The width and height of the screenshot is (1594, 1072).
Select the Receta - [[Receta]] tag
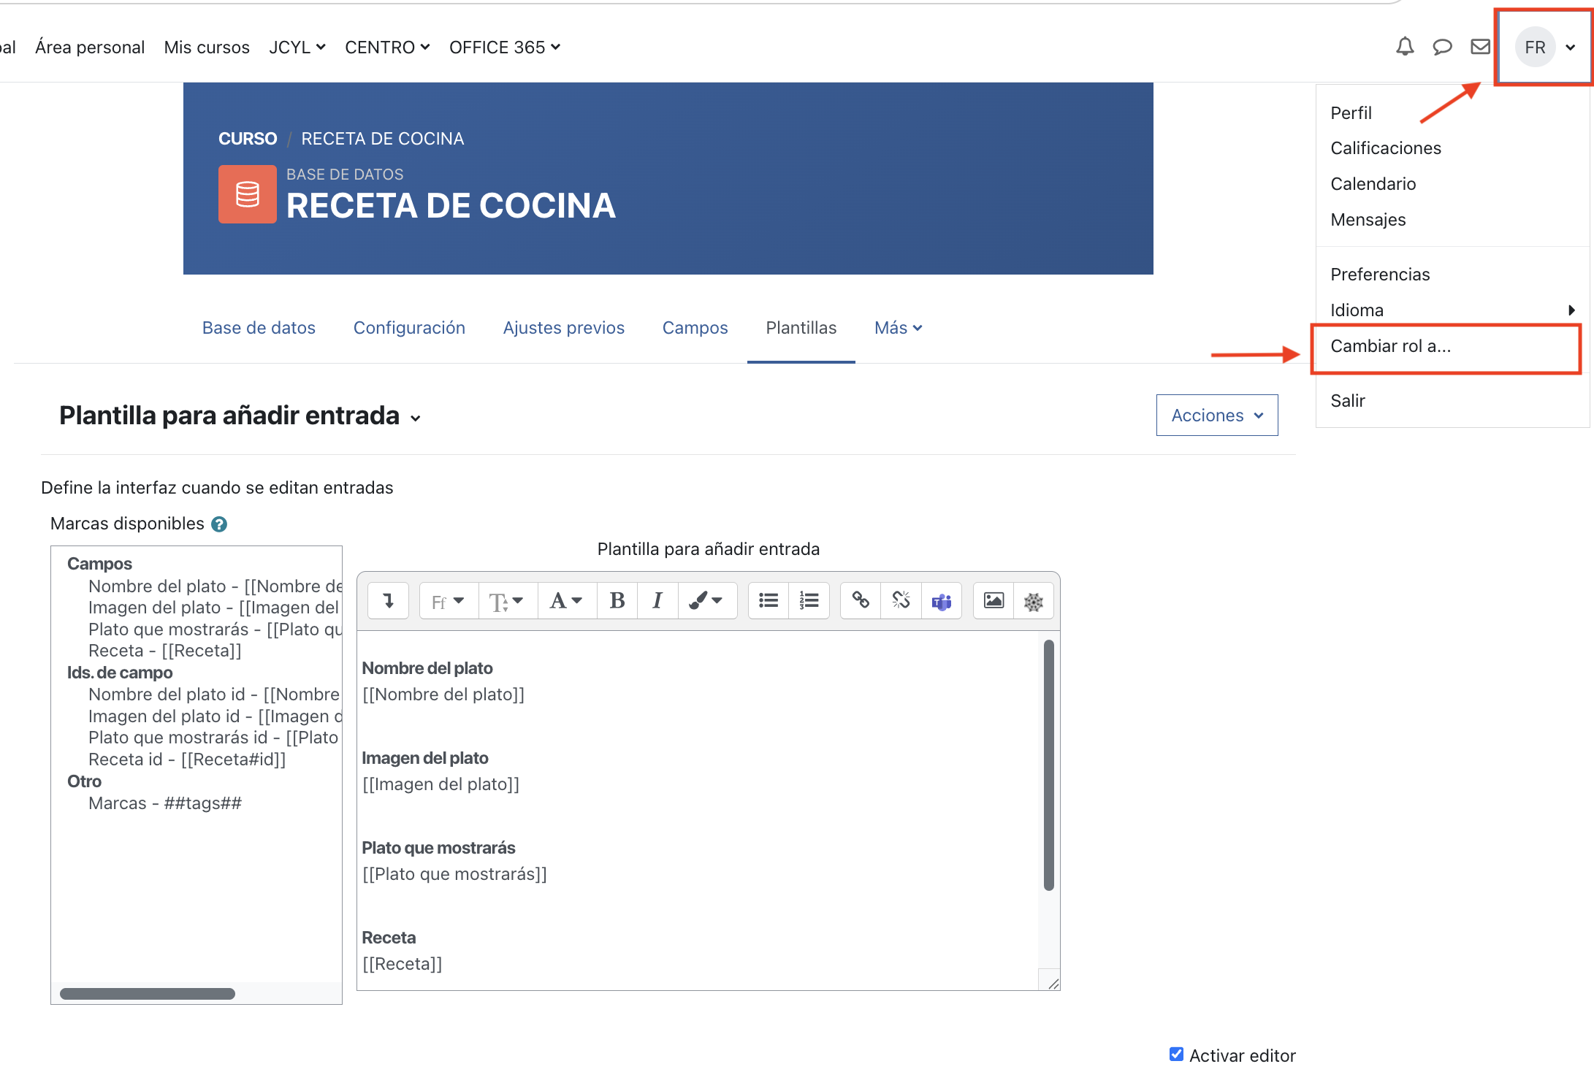(x=164, y=651)
